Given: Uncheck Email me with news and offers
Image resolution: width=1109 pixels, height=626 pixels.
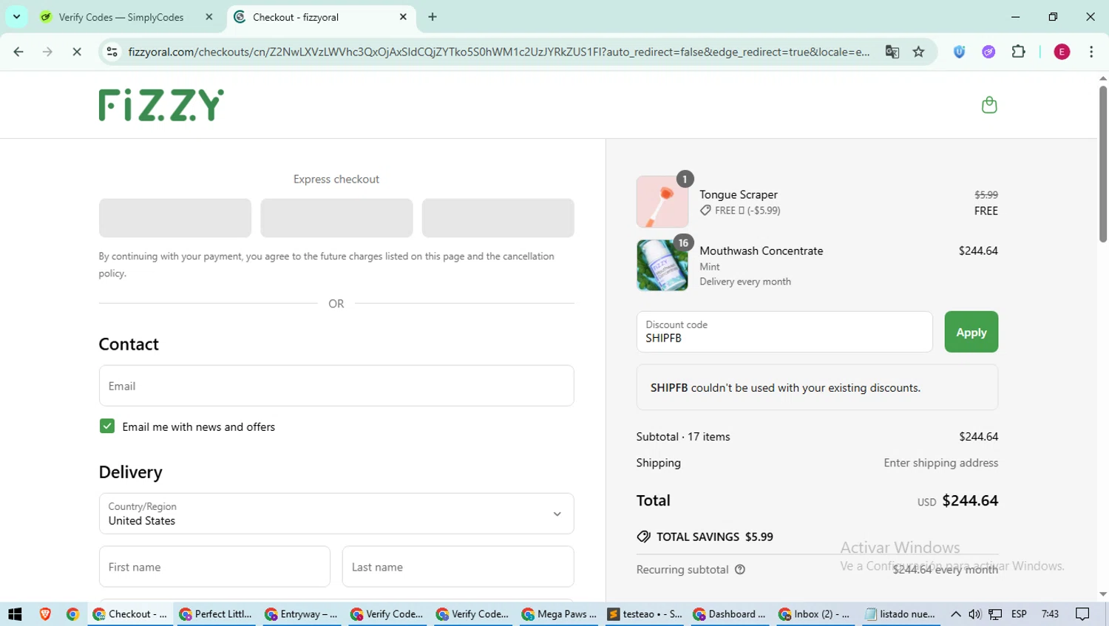Looking at the screenshot, I should coord(107,426).
